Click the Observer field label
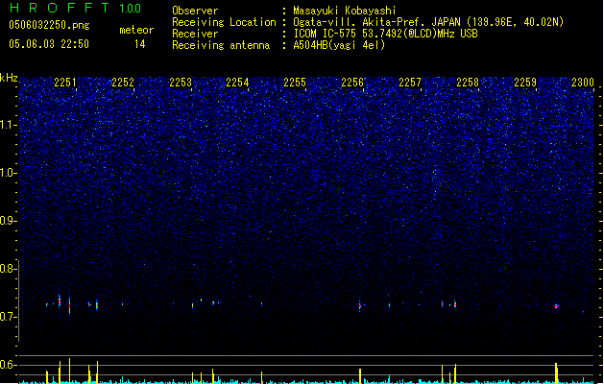604x384 pixels. click(x=195, y=11)
